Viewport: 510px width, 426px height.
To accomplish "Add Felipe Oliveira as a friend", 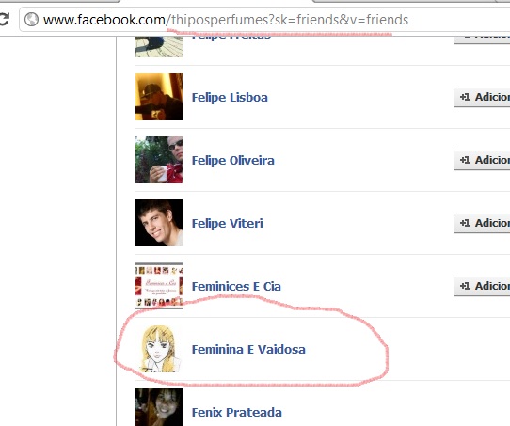I will coord(482,160).
